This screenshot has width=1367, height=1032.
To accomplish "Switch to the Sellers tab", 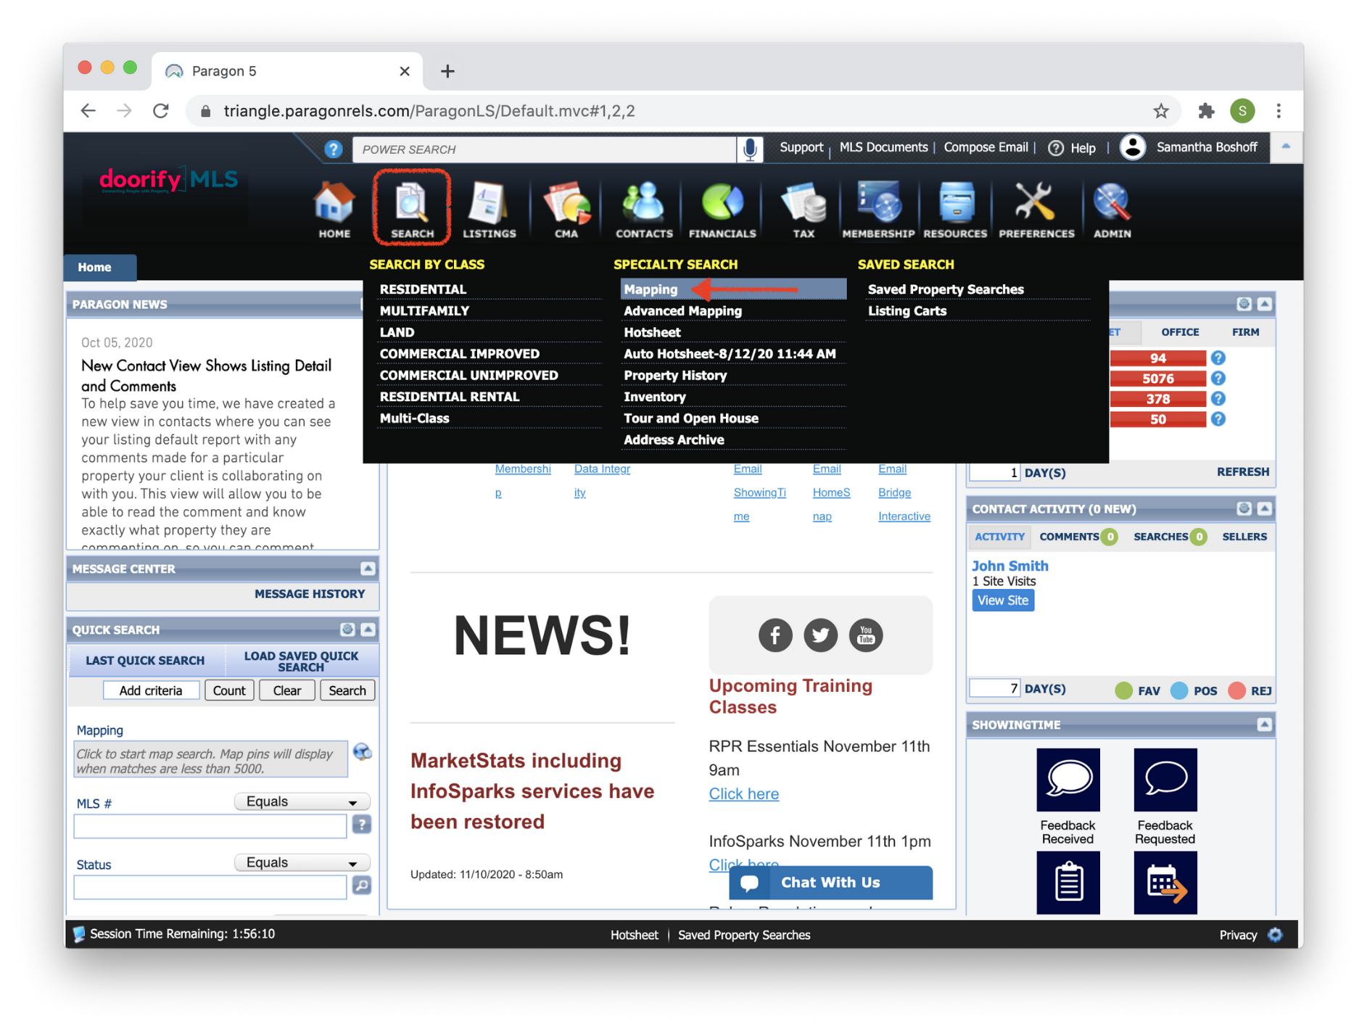I will 1244,537.
